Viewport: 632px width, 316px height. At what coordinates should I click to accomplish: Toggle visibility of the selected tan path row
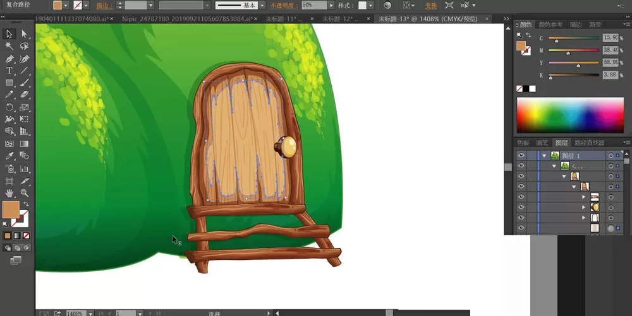click(x=521, y=228)
